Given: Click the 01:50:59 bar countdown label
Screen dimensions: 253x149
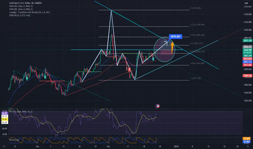Looking at the screenshot, I should tap(248, 53).
